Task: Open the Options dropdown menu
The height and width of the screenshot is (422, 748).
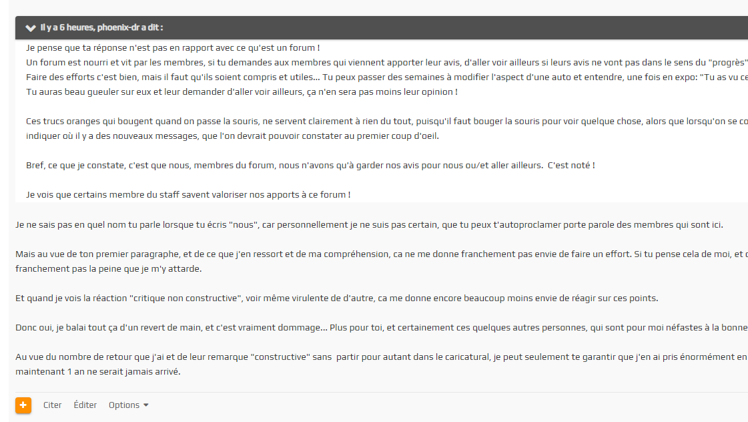Action: 124,405
